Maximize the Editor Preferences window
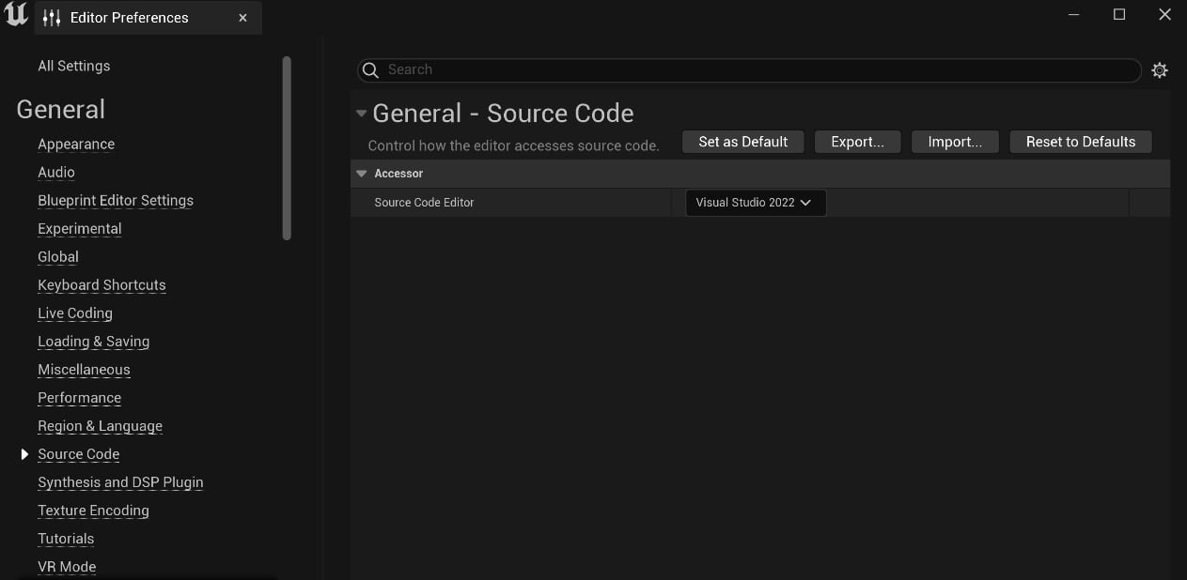This screenshot has width=1187, height=580. [1119, 14]
